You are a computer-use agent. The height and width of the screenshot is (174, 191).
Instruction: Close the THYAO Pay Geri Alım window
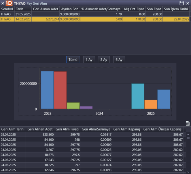click(188, 3)
